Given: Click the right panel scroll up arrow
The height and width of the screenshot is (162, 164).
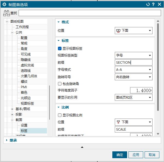Looking at the screenshot, I should (158, 21).
